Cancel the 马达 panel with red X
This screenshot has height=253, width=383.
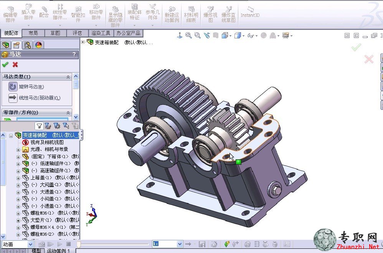[15, 64]
